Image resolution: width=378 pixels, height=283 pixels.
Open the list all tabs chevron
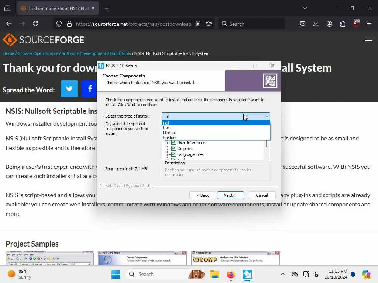pos(305,8)
